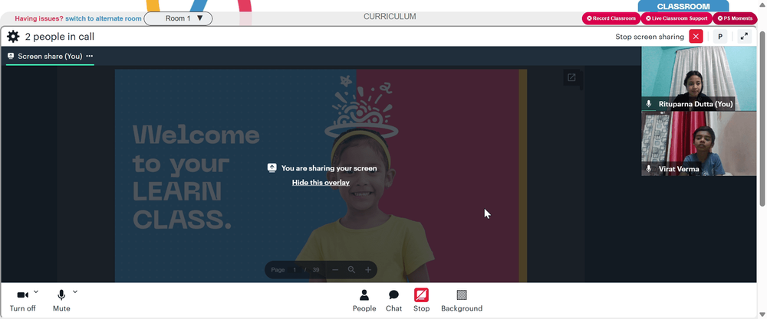The image size is (767, 319).
Task: Click PS Moments button
Action: tap(735, 18)
